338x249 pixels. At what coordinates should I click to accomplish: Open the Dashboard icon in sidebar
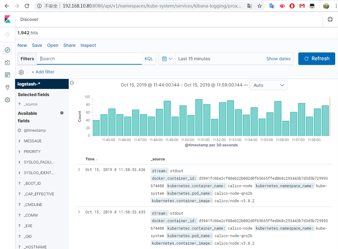click(x=7, y=75)
